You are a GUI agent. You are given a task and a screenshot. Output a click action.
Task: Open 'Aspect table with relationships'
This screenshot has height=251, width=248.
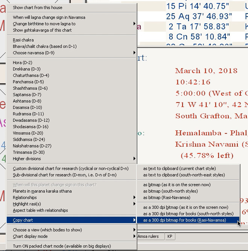(40, 210)
